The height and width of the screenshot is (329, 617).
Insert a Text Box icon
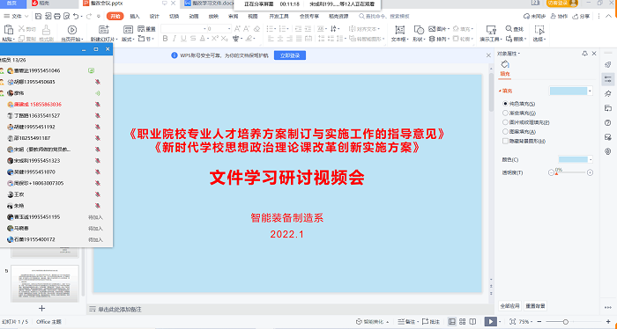click(399, 30)
